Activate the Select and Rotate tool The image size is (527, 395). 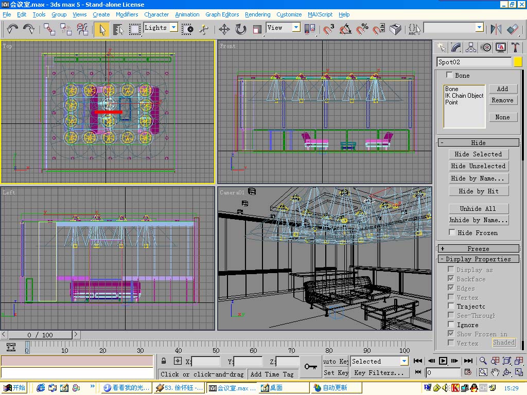click(x=241, y=29)
